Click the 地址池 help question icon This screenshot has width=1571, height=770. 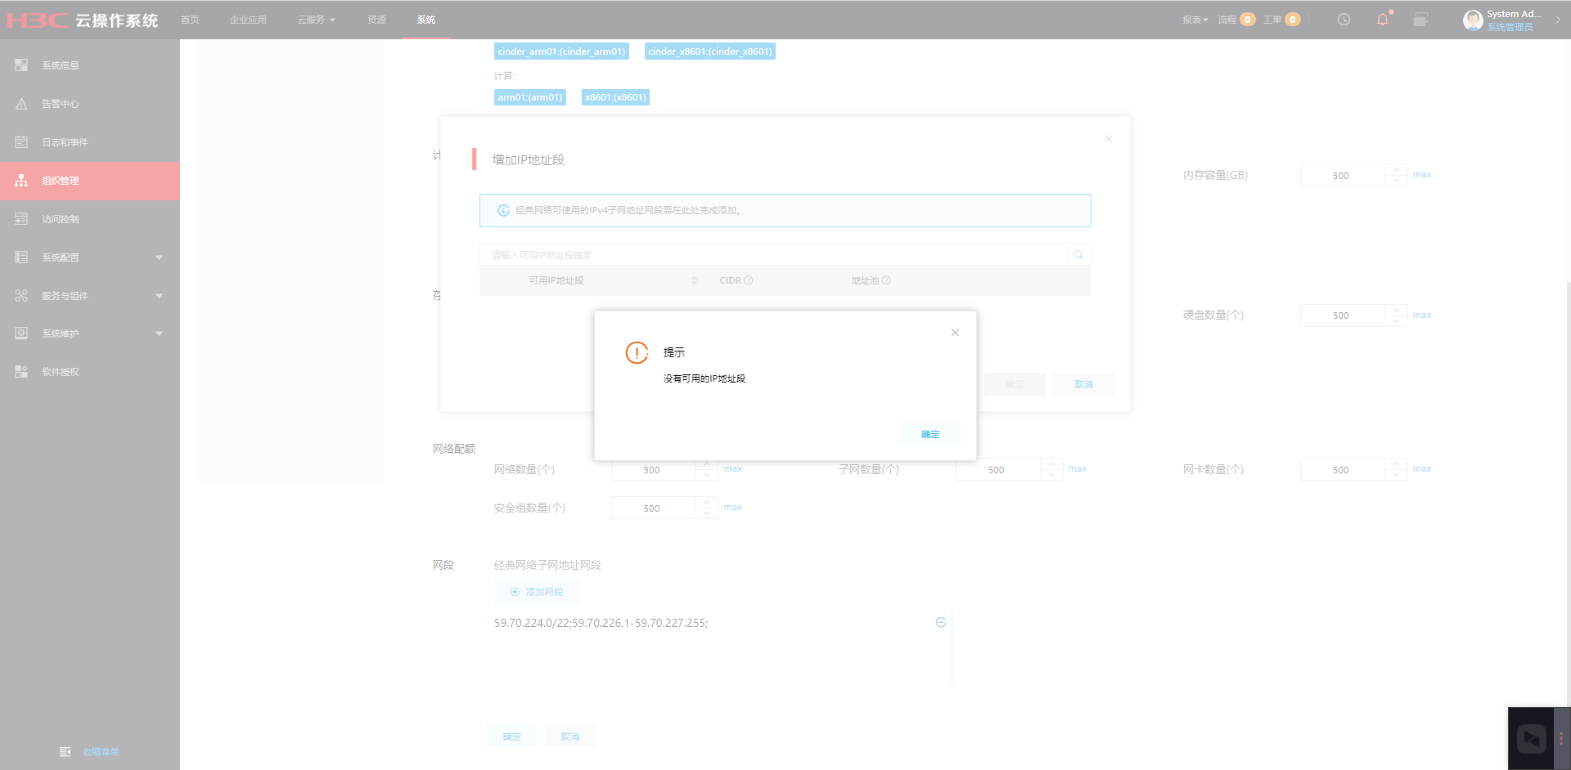(x=886, y=280)
